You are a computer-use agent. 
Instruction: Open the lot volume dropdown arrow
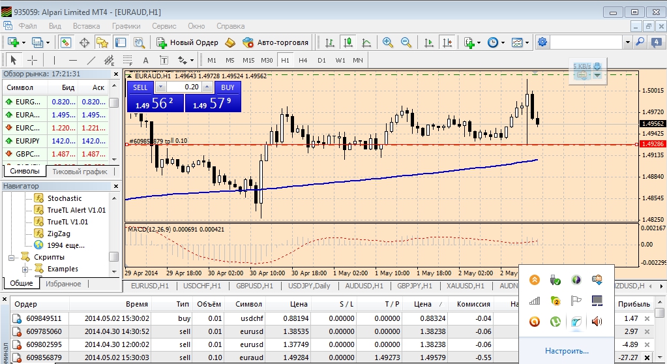[x=160, y=87]
